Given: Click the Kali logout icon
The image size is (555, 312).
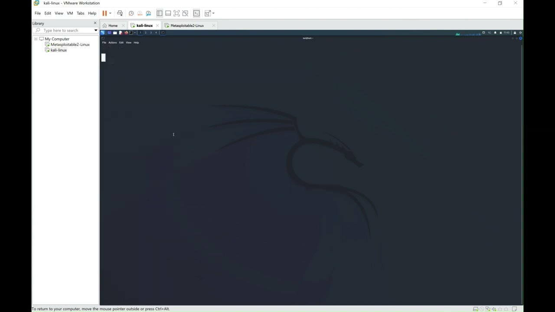Looking at the screenshot, I should click(x=520, y=32).
